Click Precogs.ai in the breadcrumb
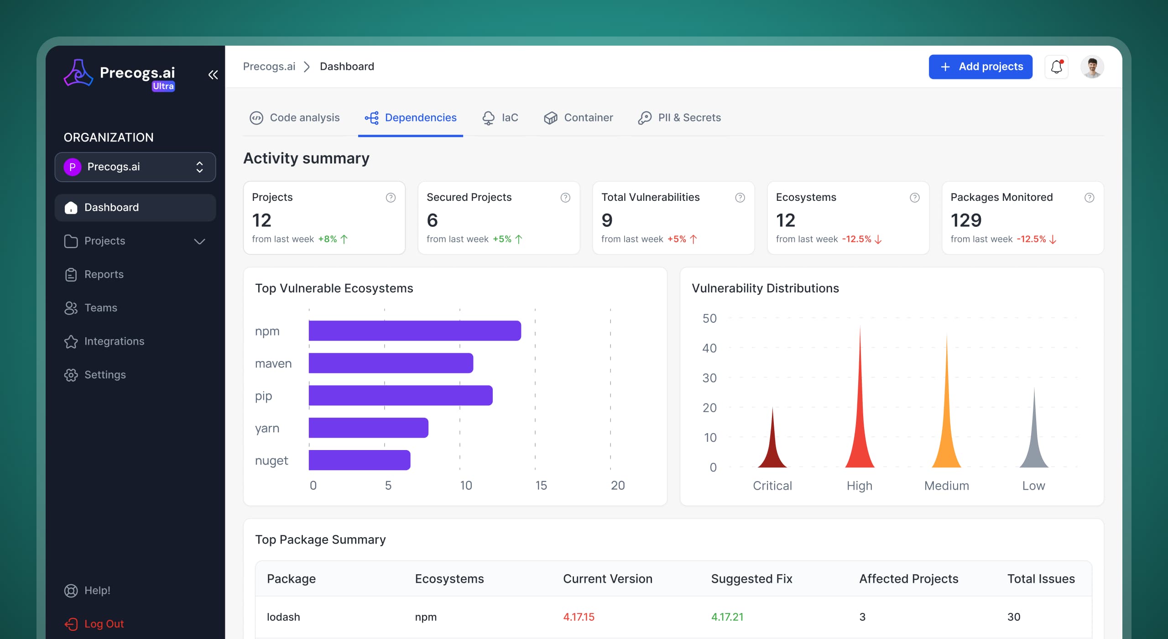This screenshot has height=639, width=1168. click(x=269, y=66)
